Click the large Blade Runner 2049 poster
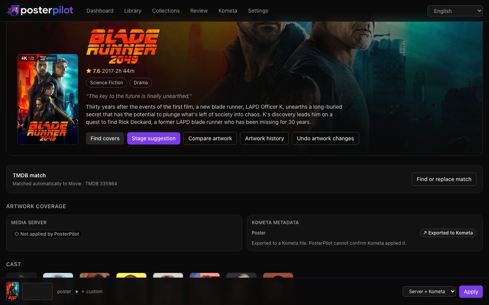The image size is (489, 305). [48, 100]
